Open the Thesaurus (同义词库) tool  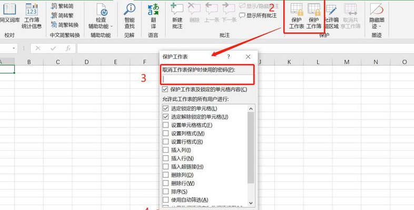[x=10, y=13]
